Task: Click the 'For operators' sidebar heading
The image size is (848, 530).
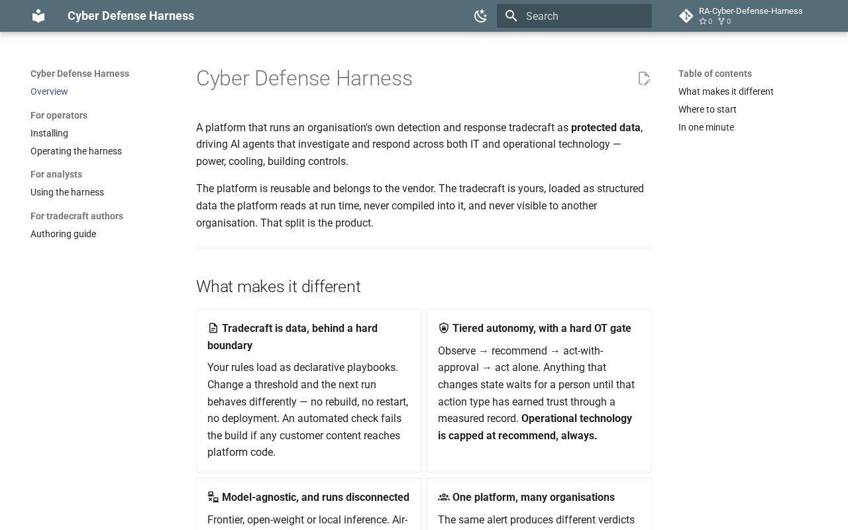Action: [59, 115]
